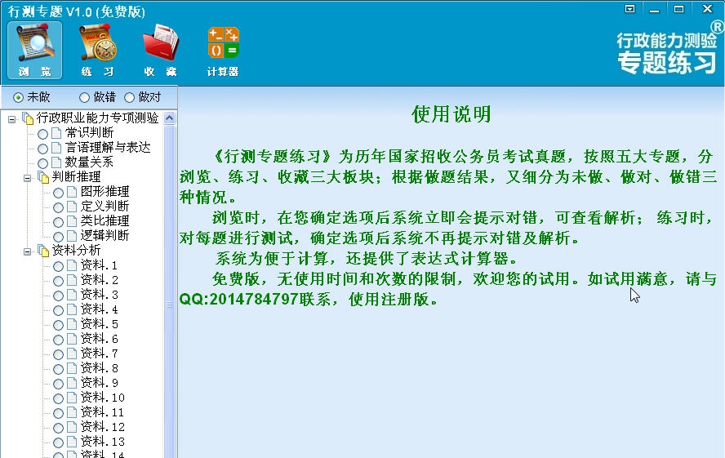
Task: Click the QQ:2014784797 contact text
Action: click(x=239, y=300)
